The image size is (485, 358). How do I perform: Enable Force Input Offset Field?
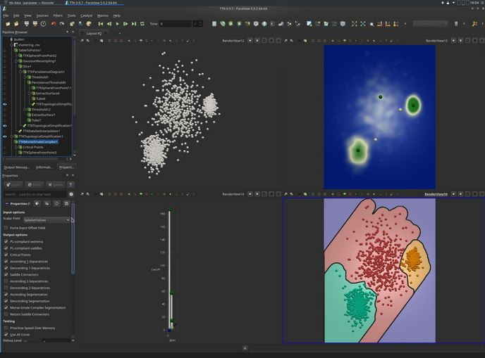point(6,228)
